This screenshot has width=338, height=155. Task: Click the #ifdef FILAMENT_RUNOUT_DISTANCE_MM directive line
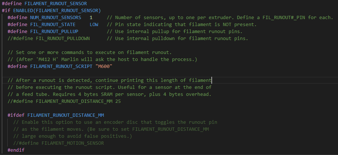[x=56, y=115]
